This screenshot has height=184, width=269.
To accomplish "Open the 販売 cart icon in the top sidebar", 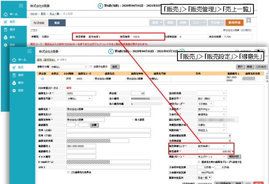I will [5, 22].
